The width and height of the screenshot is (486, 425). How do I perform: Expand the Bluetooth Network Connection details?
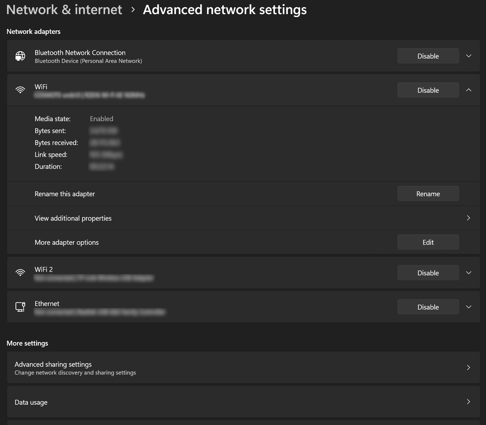[469, 56]
